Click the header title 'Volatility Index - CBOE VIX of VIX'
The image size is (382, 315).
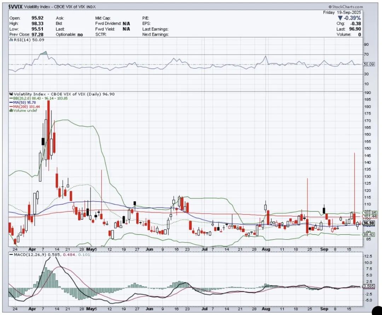[55, 7]
